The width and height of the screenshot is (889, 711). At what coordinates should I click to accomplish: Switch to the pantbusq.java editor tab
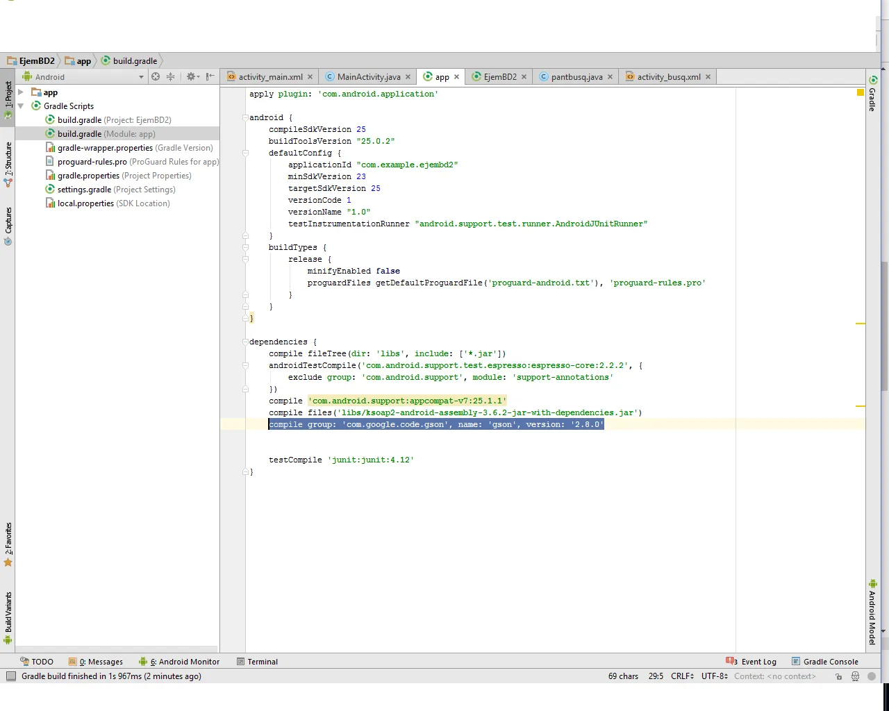tap(576, 77)
